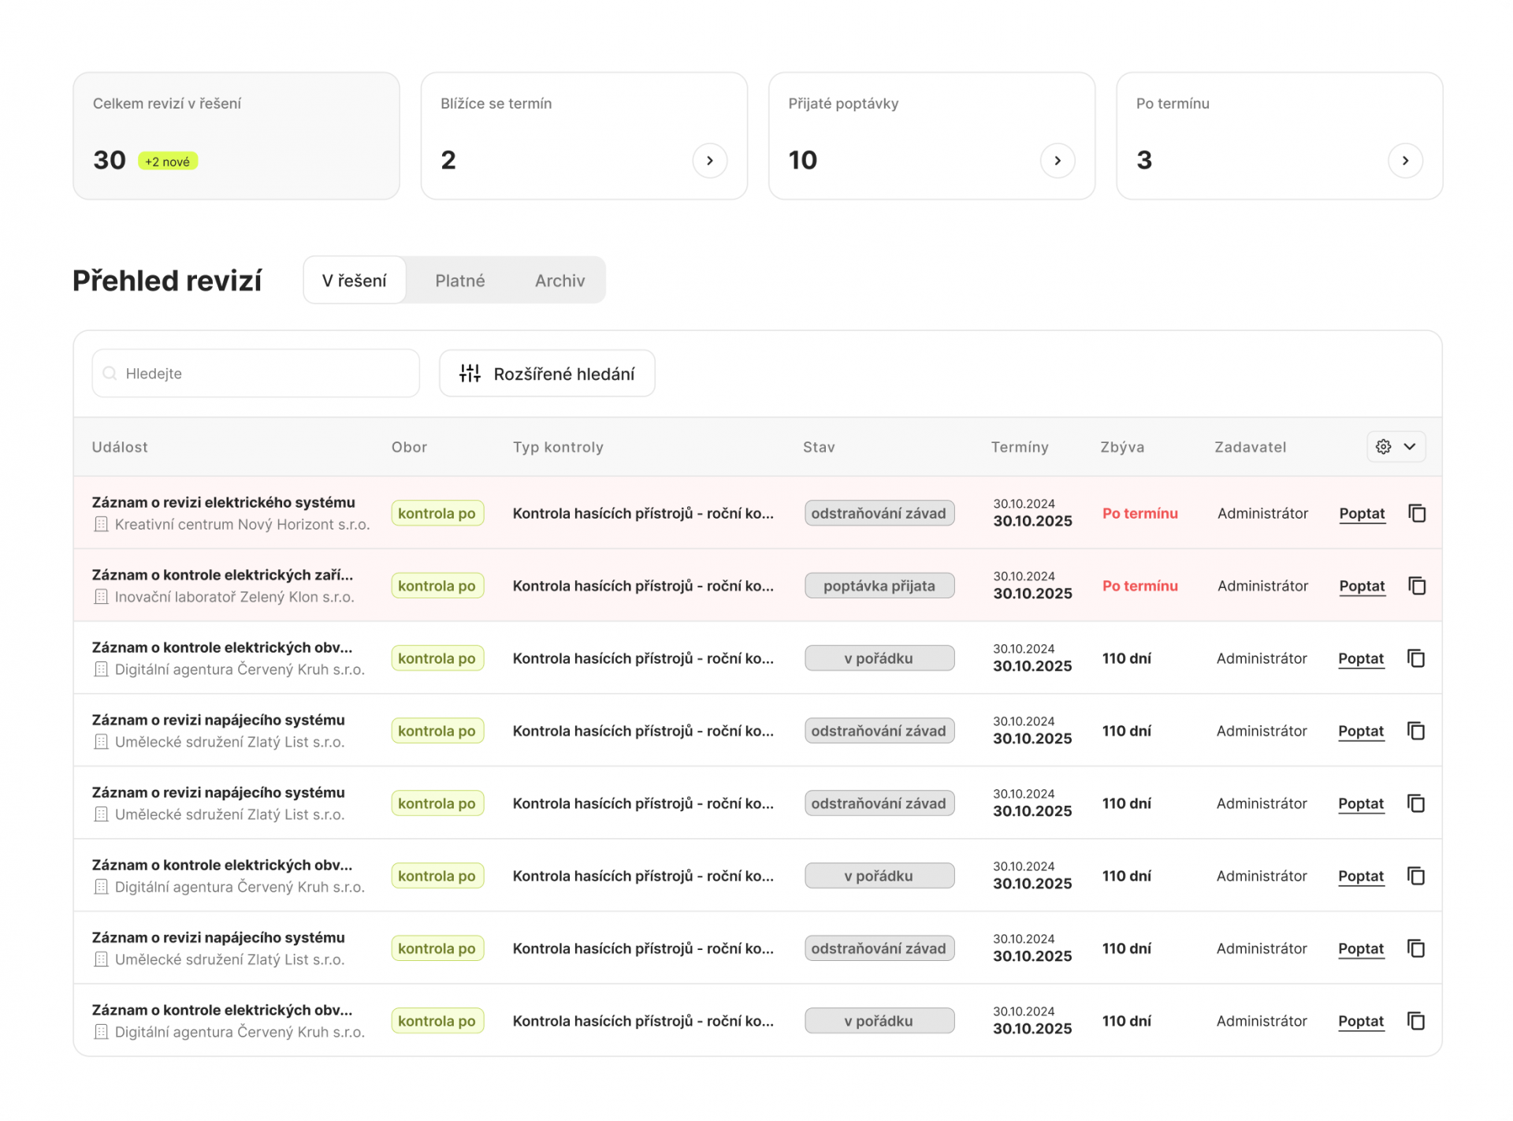Click the +2 nové green badge
The image size is (1513, 1121).
pos(167,162)
